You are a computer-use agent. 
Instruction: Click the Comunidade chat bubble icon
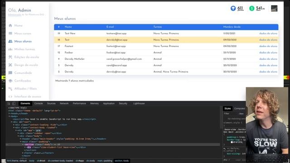coord(10,73)
